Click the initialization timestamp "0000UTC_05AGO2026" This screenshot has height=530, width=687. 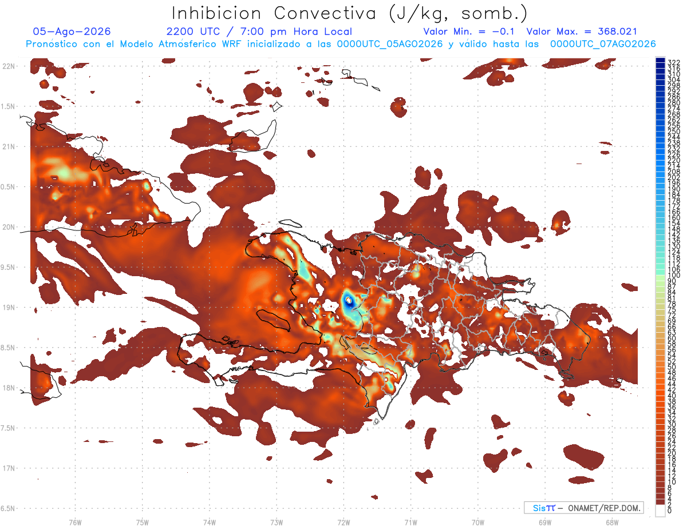(390, 44)
